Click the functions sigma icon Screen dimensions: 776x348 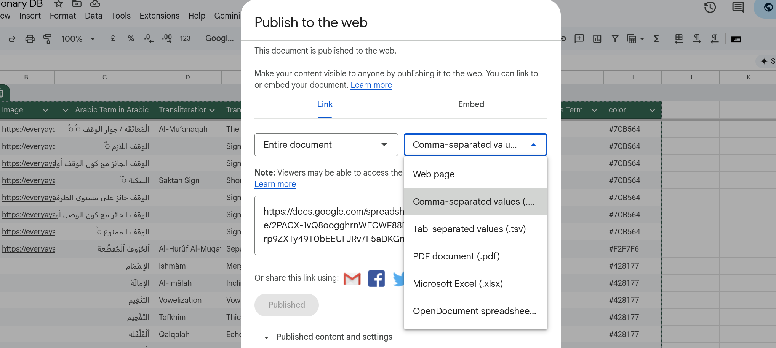point(656,39)
